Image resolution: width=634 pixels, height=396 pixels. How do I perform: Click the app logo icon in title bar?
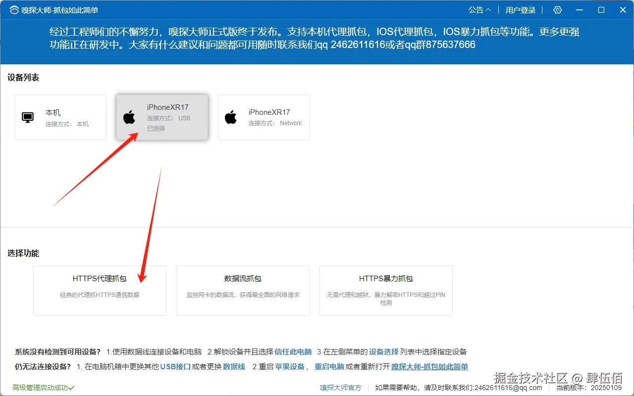point(14,10)
